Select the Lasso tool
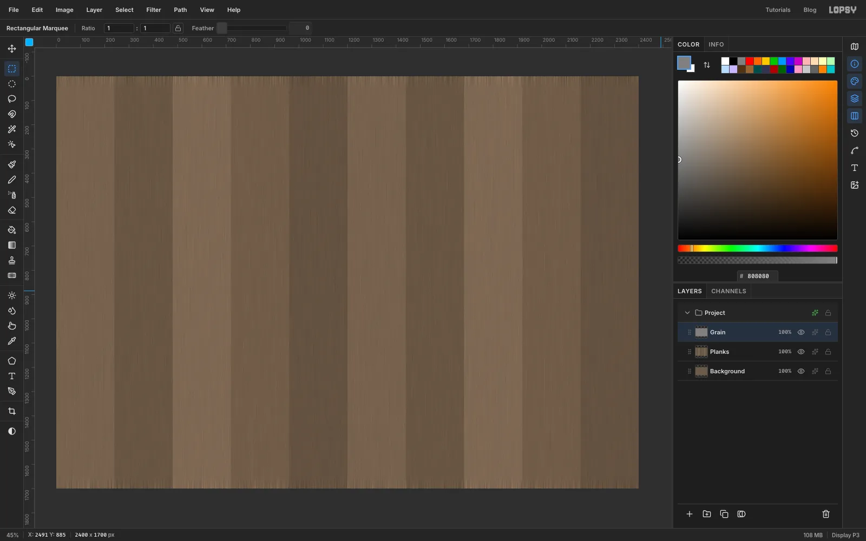This screenshot has width=866, height=541. 12,99
